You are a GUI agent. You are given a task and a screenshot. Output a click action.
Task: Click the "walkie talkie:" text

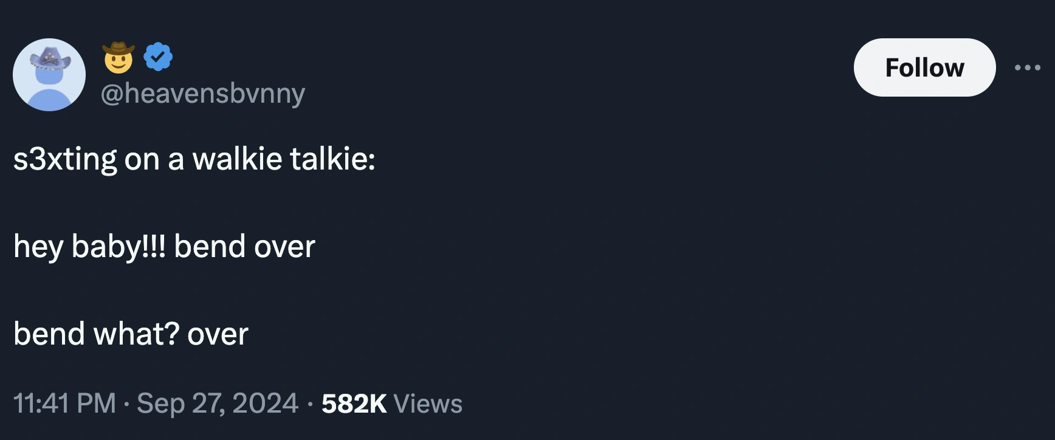point(284,159)
